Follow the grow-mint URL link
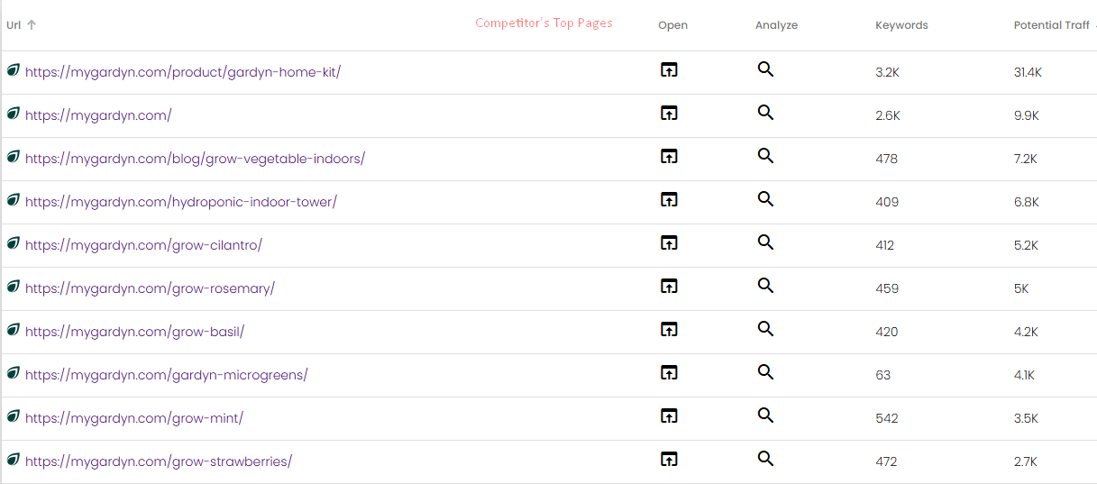The width and height of the screenshot is (1097, 484). pyautogui.click(x=134, y=418)
